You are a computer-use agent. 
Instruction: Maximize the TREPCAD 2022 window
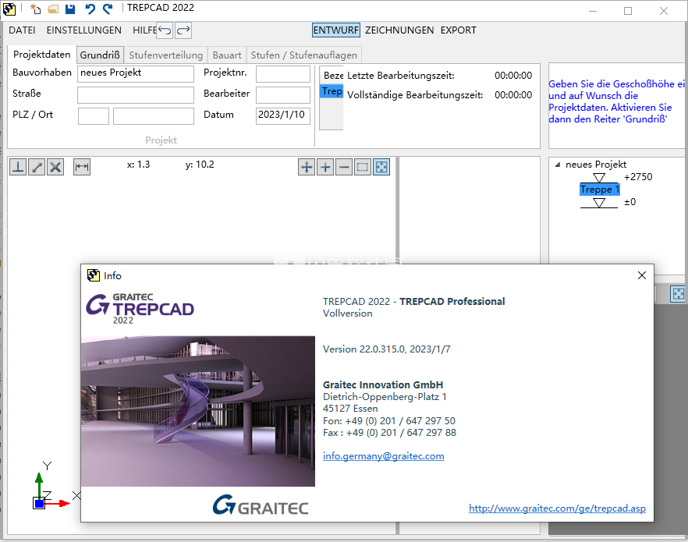628,11
